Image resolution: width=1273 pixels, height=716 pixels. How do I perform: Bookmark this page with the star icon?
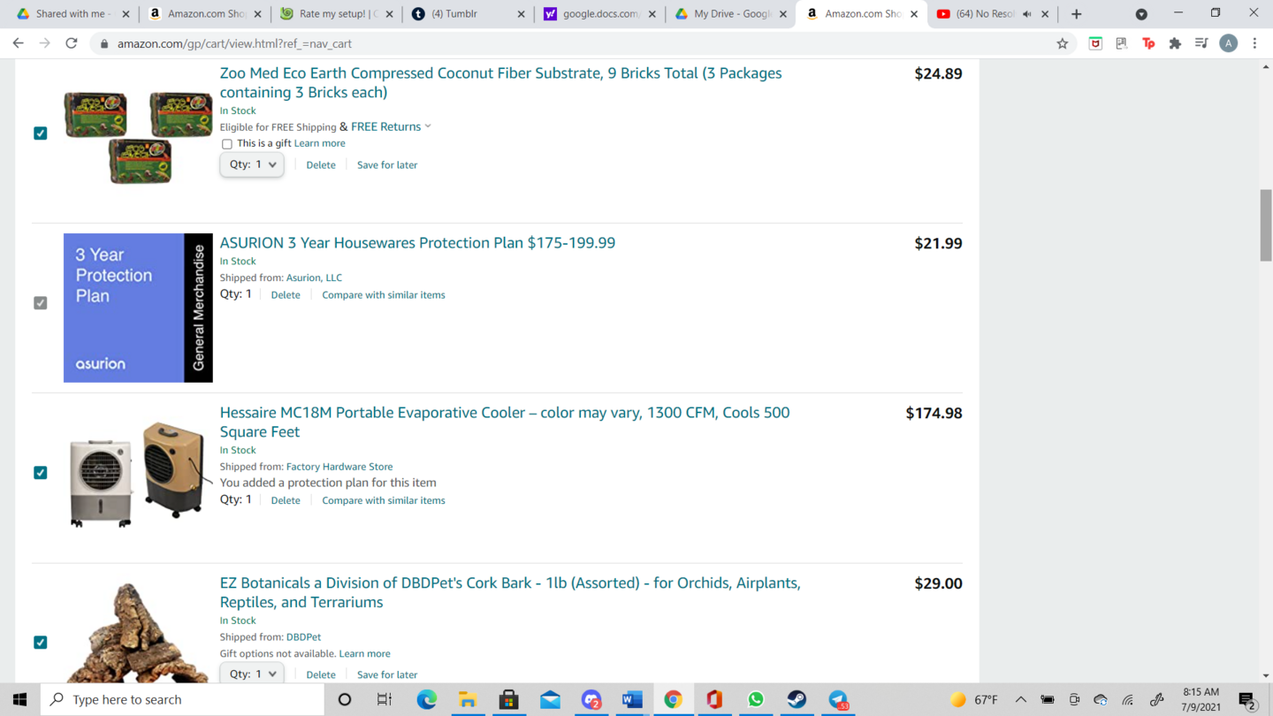tap(1063, 43)
